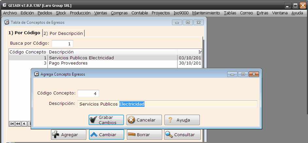This screenshot has height=143, width=308.
Task: Focus the Busca por Código field
Action: click(x=62, y=44)
